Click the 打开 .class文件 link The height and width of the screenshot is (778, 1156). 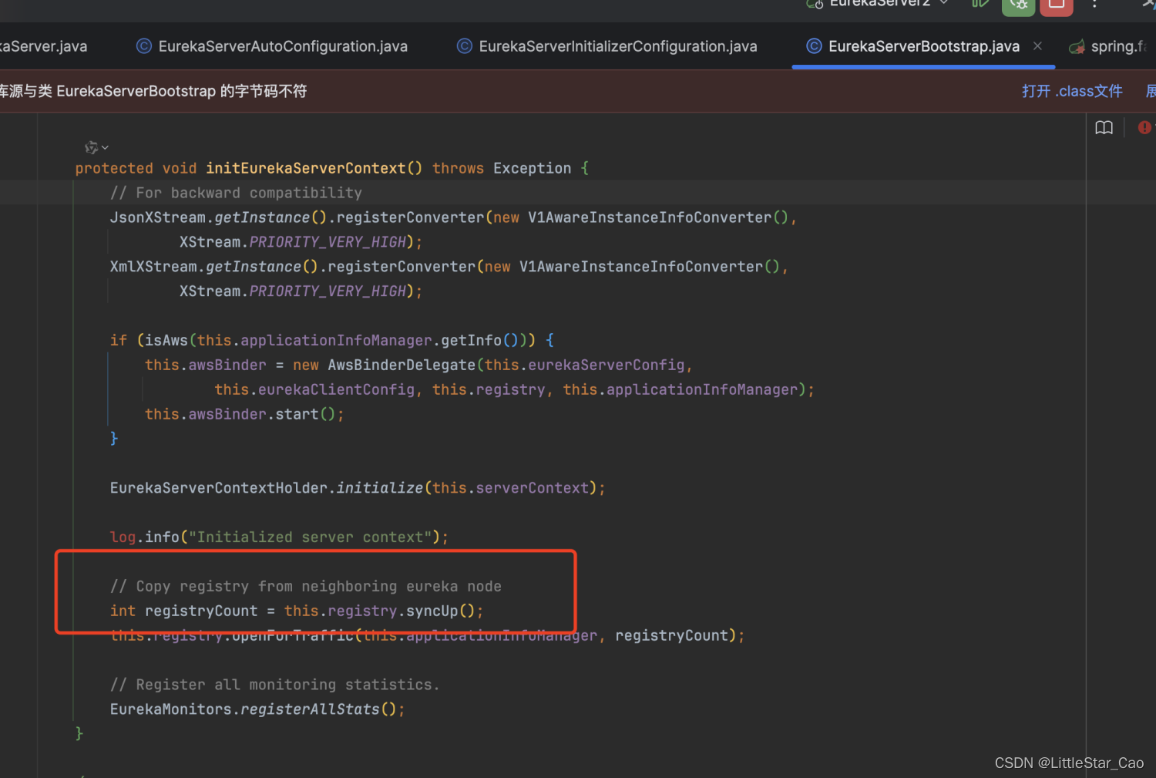pos(1072,91)
